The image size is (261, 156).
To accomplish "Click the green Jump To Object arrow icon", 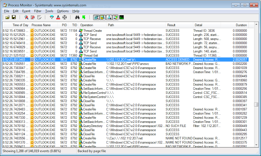I will tap(84, 17).
